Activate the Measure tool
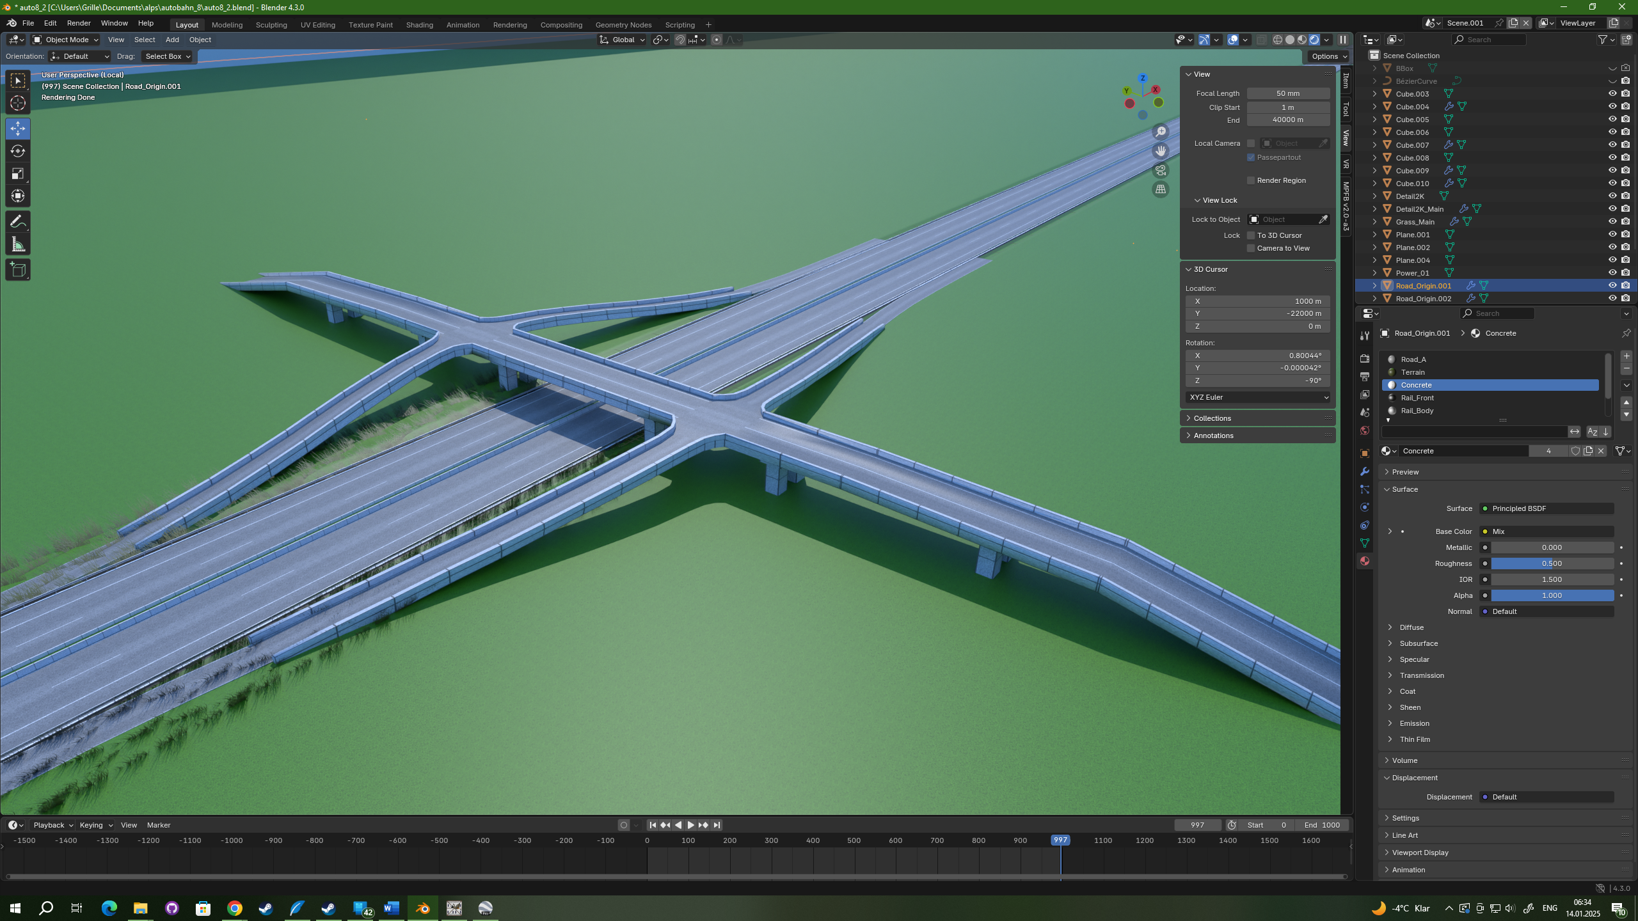The height and width of the screenshot is (921, 1638). 18,244
